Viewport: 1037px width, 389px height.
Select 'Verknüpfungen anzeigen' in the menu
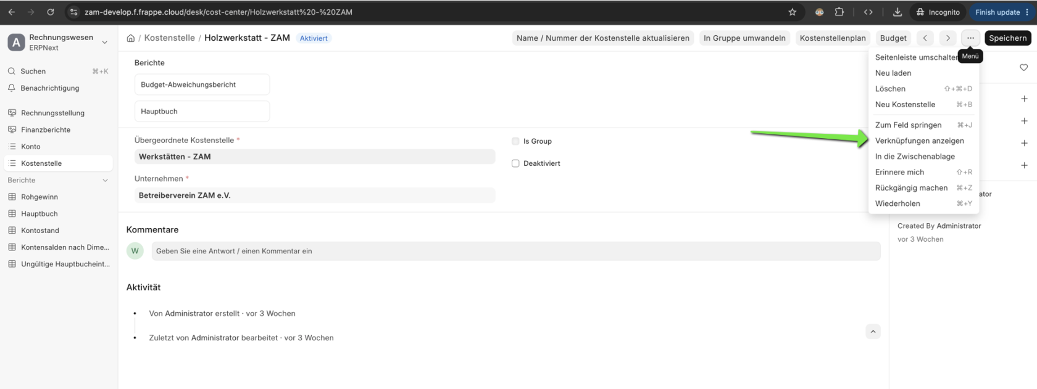click(x=923, y=141)
